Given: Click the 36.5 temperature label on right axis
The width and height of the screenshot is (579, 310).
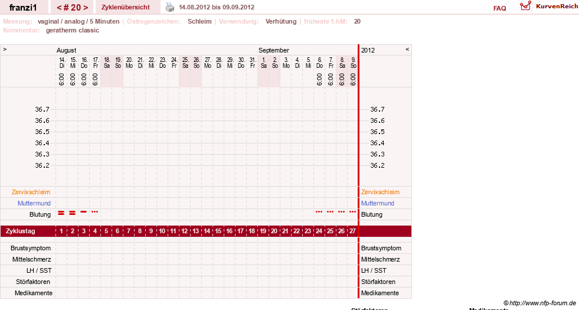Looking at the screenshot, I should 377,132.
